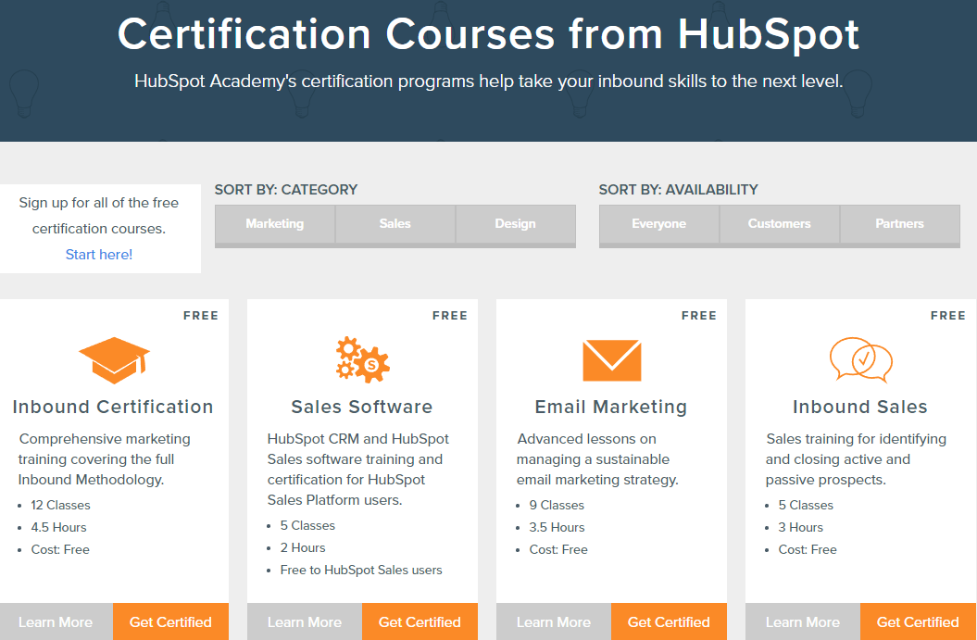Select the Design category filter

(x=515, y=223)
